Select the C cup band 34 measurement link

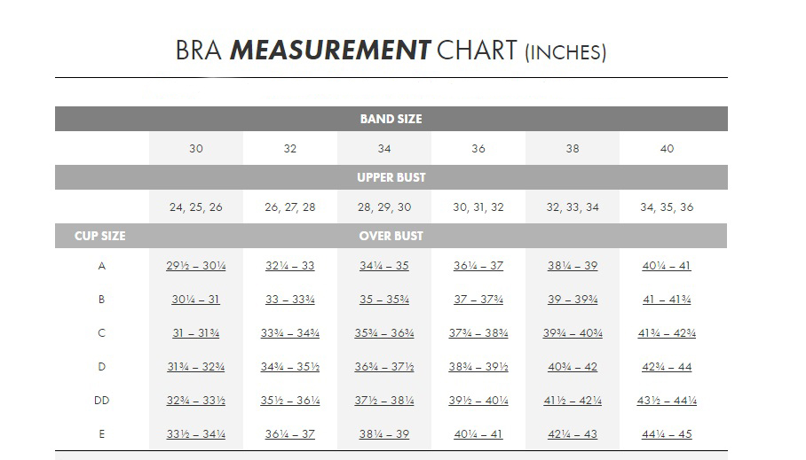click(383, 333)
